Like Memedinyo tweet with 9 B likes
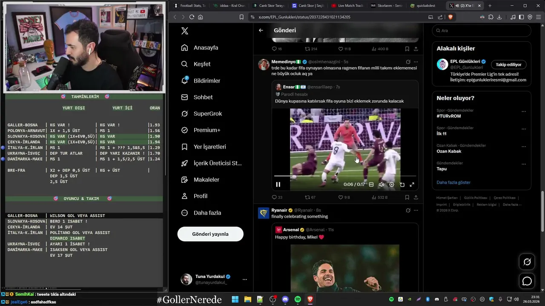Image resolution: width=545 pixels, height=306 pixels. 344,197
